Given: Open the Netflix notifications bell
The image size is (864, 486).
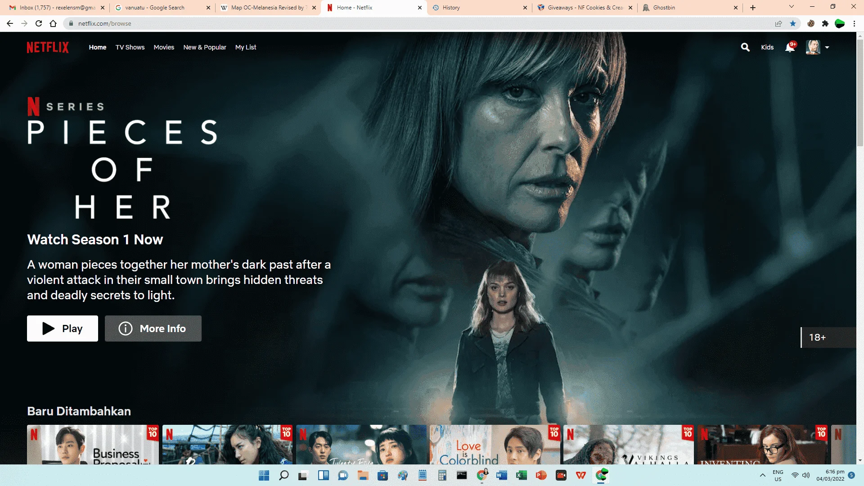Looking at the screenshot, I should click(790, 47).
